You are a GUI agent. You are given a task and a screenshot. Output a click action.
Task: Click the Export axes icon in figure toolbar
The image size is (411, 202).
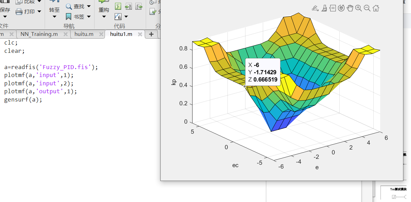[315, 8]
